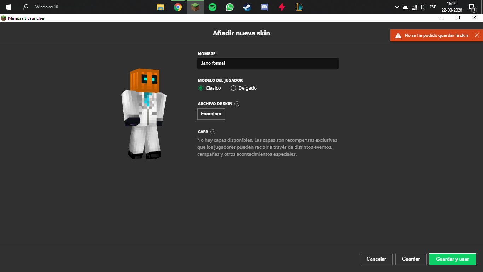The height and width of the screenshot is (272, 483).
Task: Open League of Legends taskbar icon
Action: coord(299,7)
